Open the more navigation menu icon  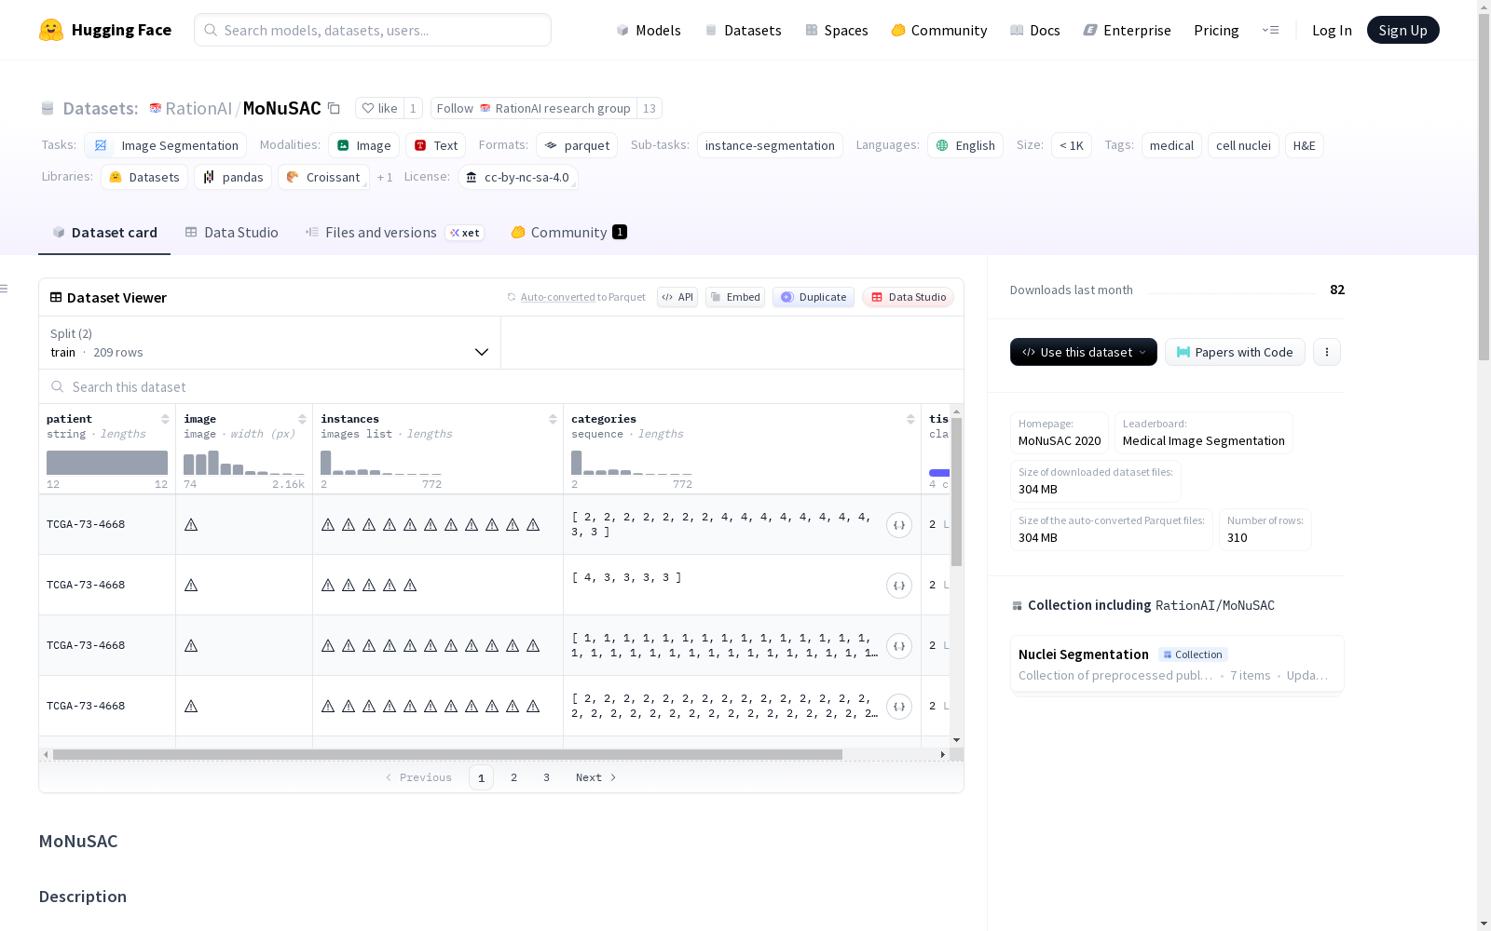(x=1270, y=30)
